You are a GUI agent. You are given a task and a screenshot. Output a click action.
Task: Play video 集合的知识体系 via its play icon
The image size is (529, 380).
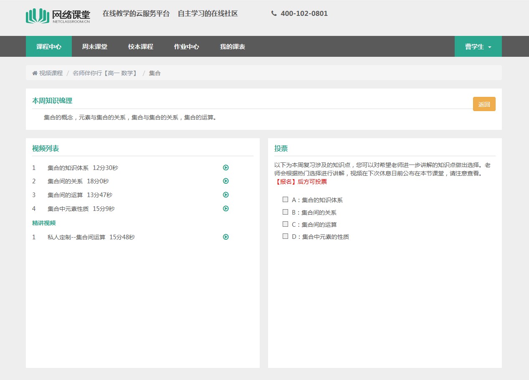coord(226,168)
